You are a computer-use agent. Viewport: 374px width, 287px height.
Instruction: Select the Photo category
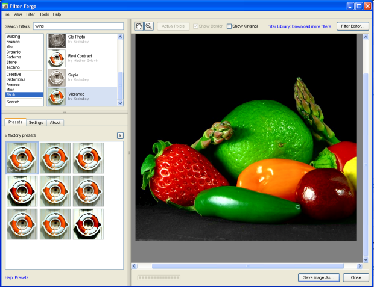[x=24, y=94]
